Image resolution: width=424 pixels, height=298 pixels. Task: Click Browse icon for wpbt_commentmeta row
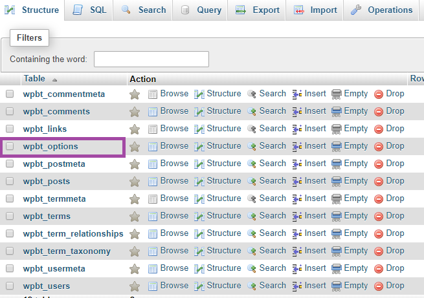pos(153,94)
